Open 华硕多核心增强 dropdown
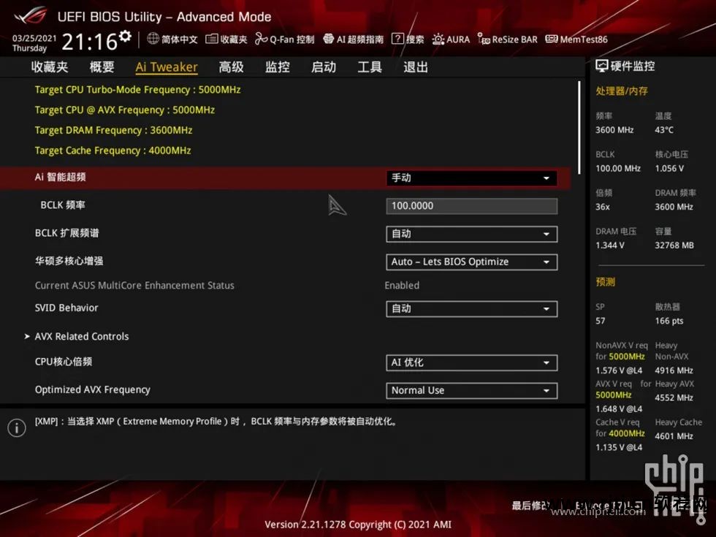716x537 pixels. click(472, 262)
